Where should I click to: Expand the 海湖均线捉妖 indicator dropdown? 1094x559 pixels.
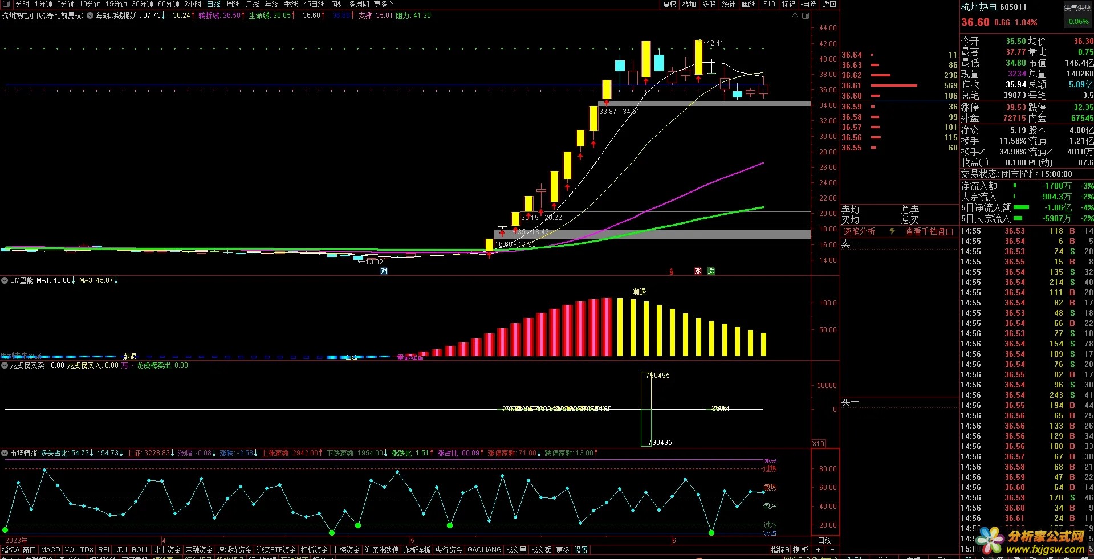click(90, 15)
